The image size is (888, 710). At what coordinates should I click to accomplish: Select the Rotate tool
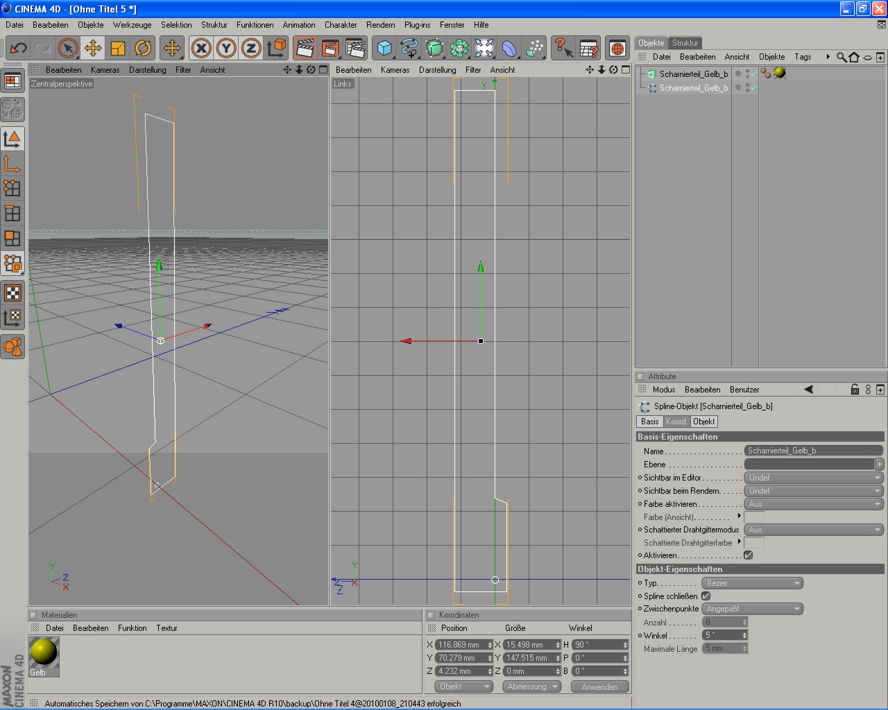point(143,48)
